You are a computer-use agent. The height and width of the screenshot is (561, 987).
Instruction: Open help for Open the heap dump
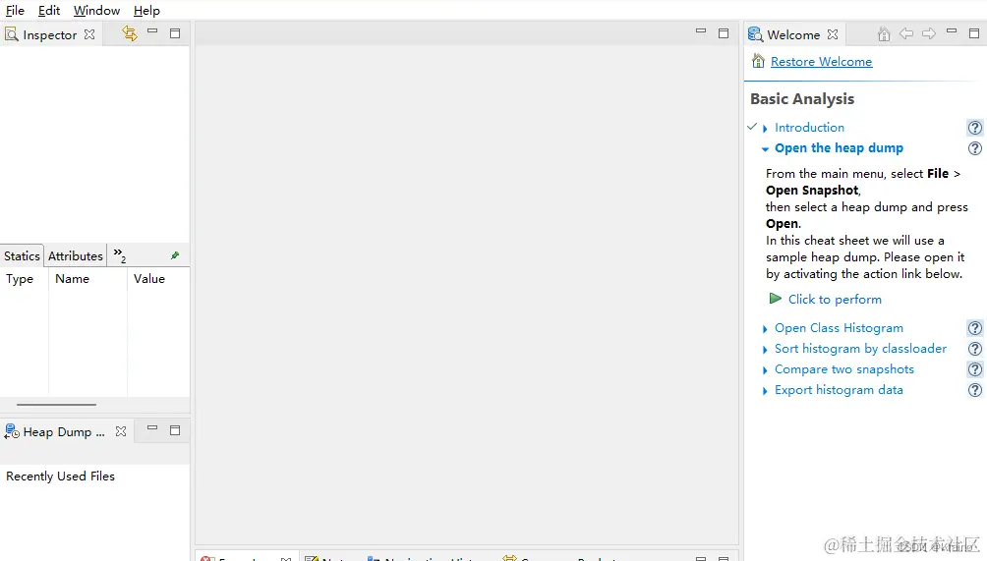[x=974, y=148]
